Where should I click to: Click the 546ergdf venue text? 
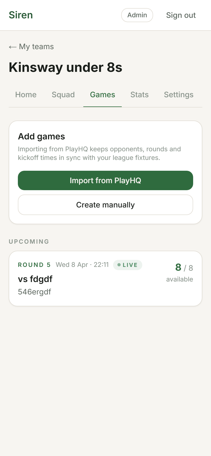35,292
